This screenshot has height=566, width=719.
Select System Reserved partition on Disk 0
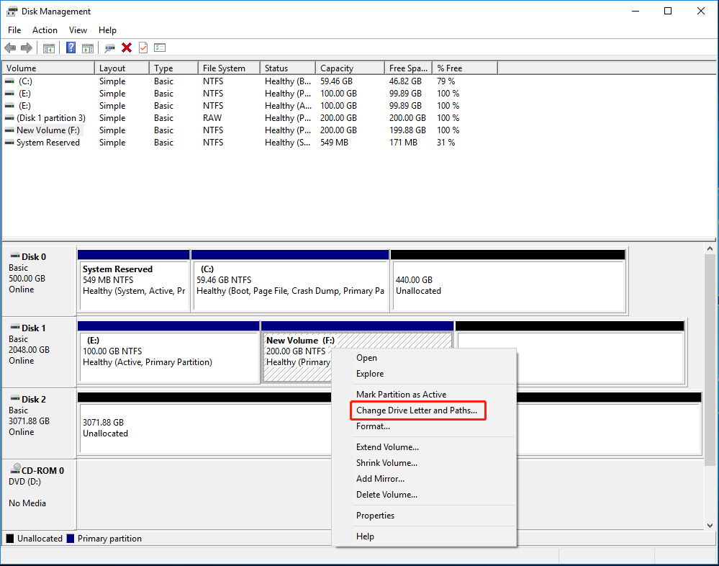134,281
